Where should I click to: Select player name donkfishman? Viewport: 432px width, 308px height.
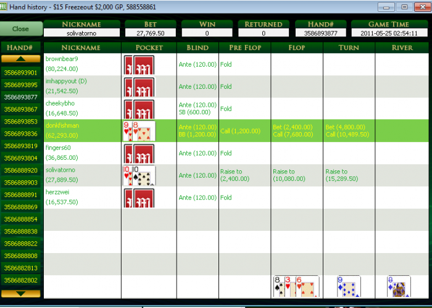tap(62, 126)
